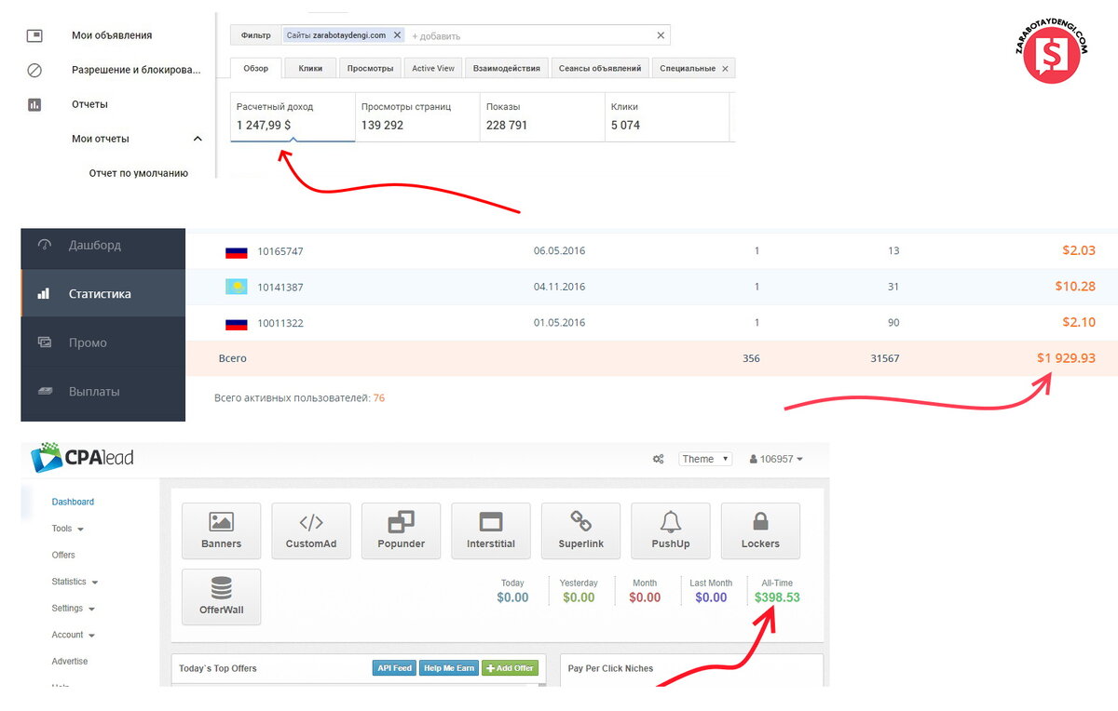Open the Superlink chain tool button

click(x=580, y=530)
